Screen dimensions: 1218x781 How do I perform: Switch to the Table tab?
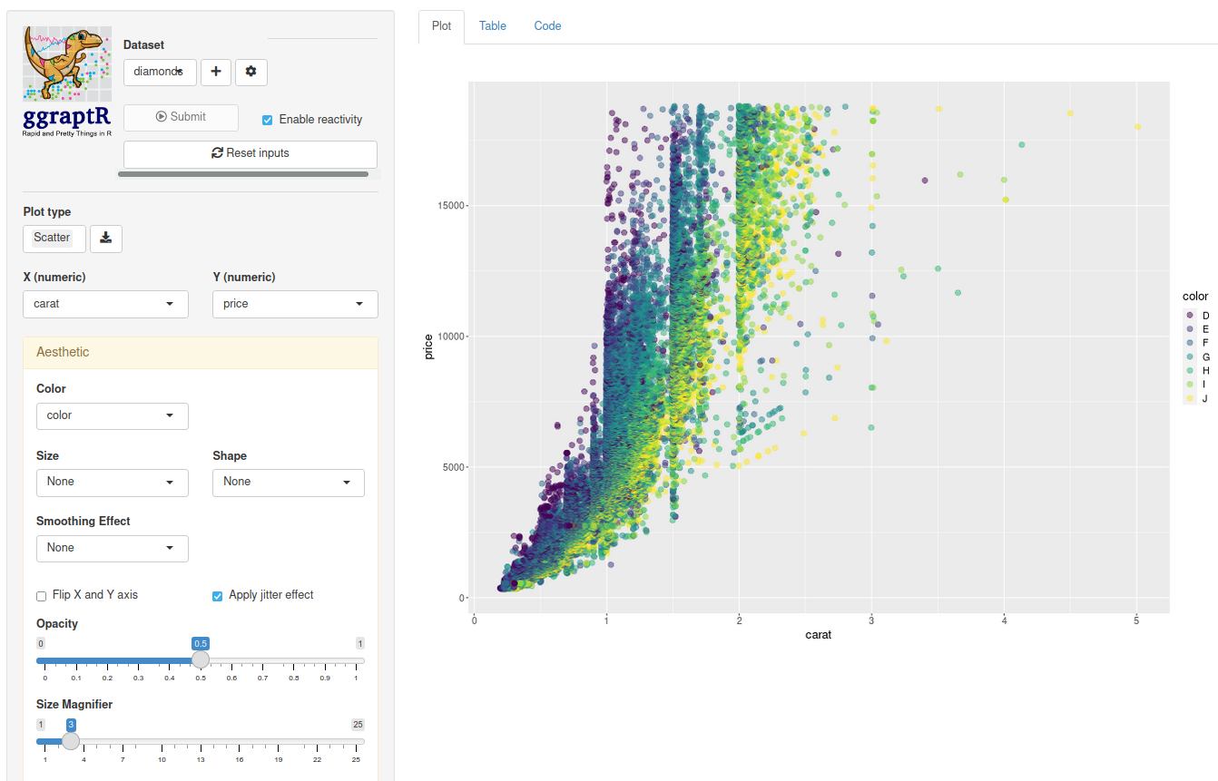click(493, 26)
